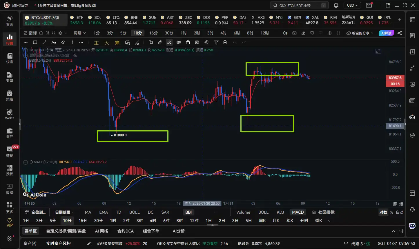This screenshot has width=419, height=249.
Task: Go to the 首页 home sidebar icon
Action: (x=10, y=21)
